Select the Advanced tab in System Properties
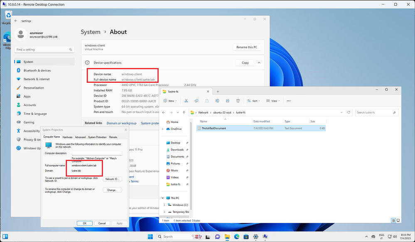415x242 pixels. coord(80,137)
